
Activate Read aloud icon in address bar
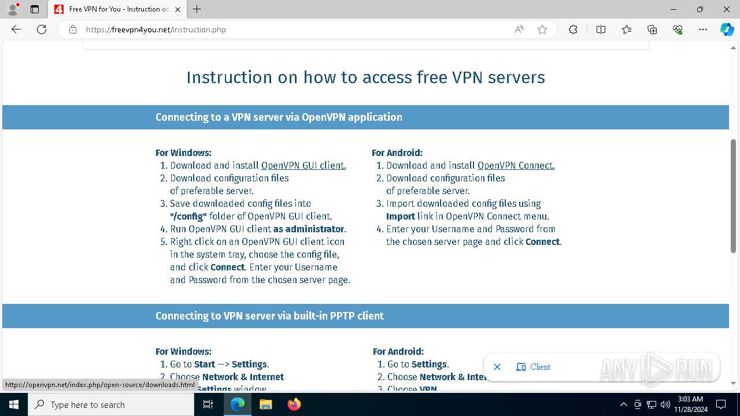[519, 29]
